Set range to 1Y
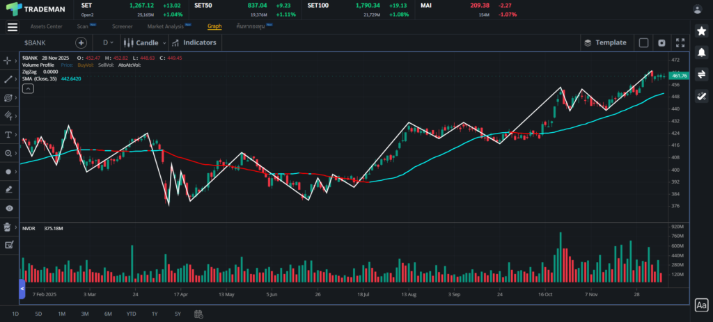Viewport: 713px width, 322px height. click(x=155, y=314)
